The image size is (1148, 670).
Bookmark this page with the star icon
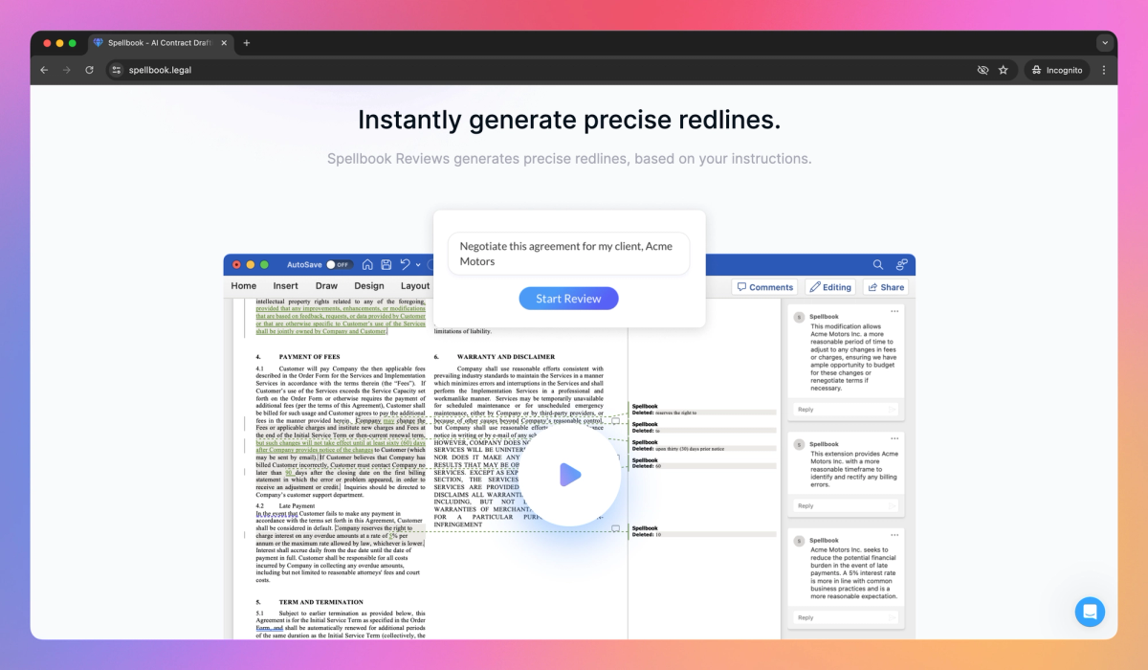click(x=1004, y=70)
